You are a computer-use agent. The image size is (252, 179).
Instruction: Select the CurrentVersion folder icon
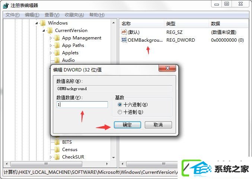tap(50, 31)
